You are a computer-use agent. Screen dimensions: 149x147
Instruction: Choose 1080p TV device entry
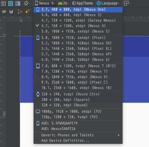[x=78, y=112]
